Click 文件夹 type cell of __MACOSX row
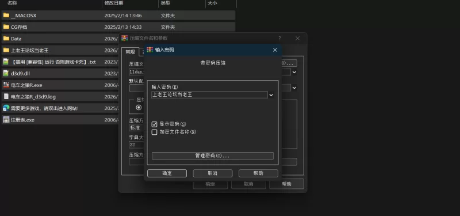The image size is (460, 216). pyautogui.click(x=168, y=16)
